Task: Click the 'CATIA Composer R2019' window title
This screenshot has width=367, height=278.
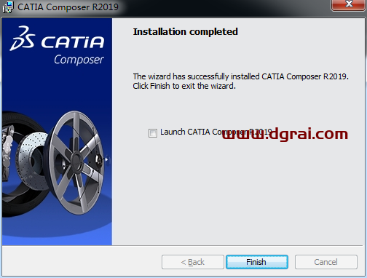Action: pyautogui.click(x=68, y=7)
